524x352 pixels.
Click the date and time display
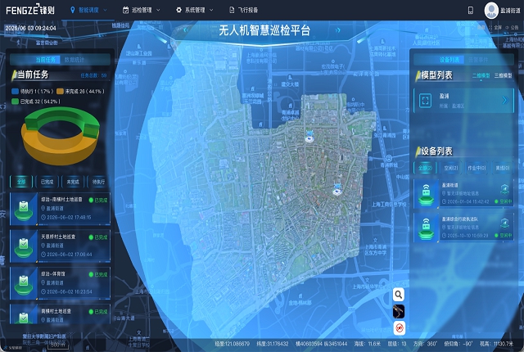pos(30,29)
